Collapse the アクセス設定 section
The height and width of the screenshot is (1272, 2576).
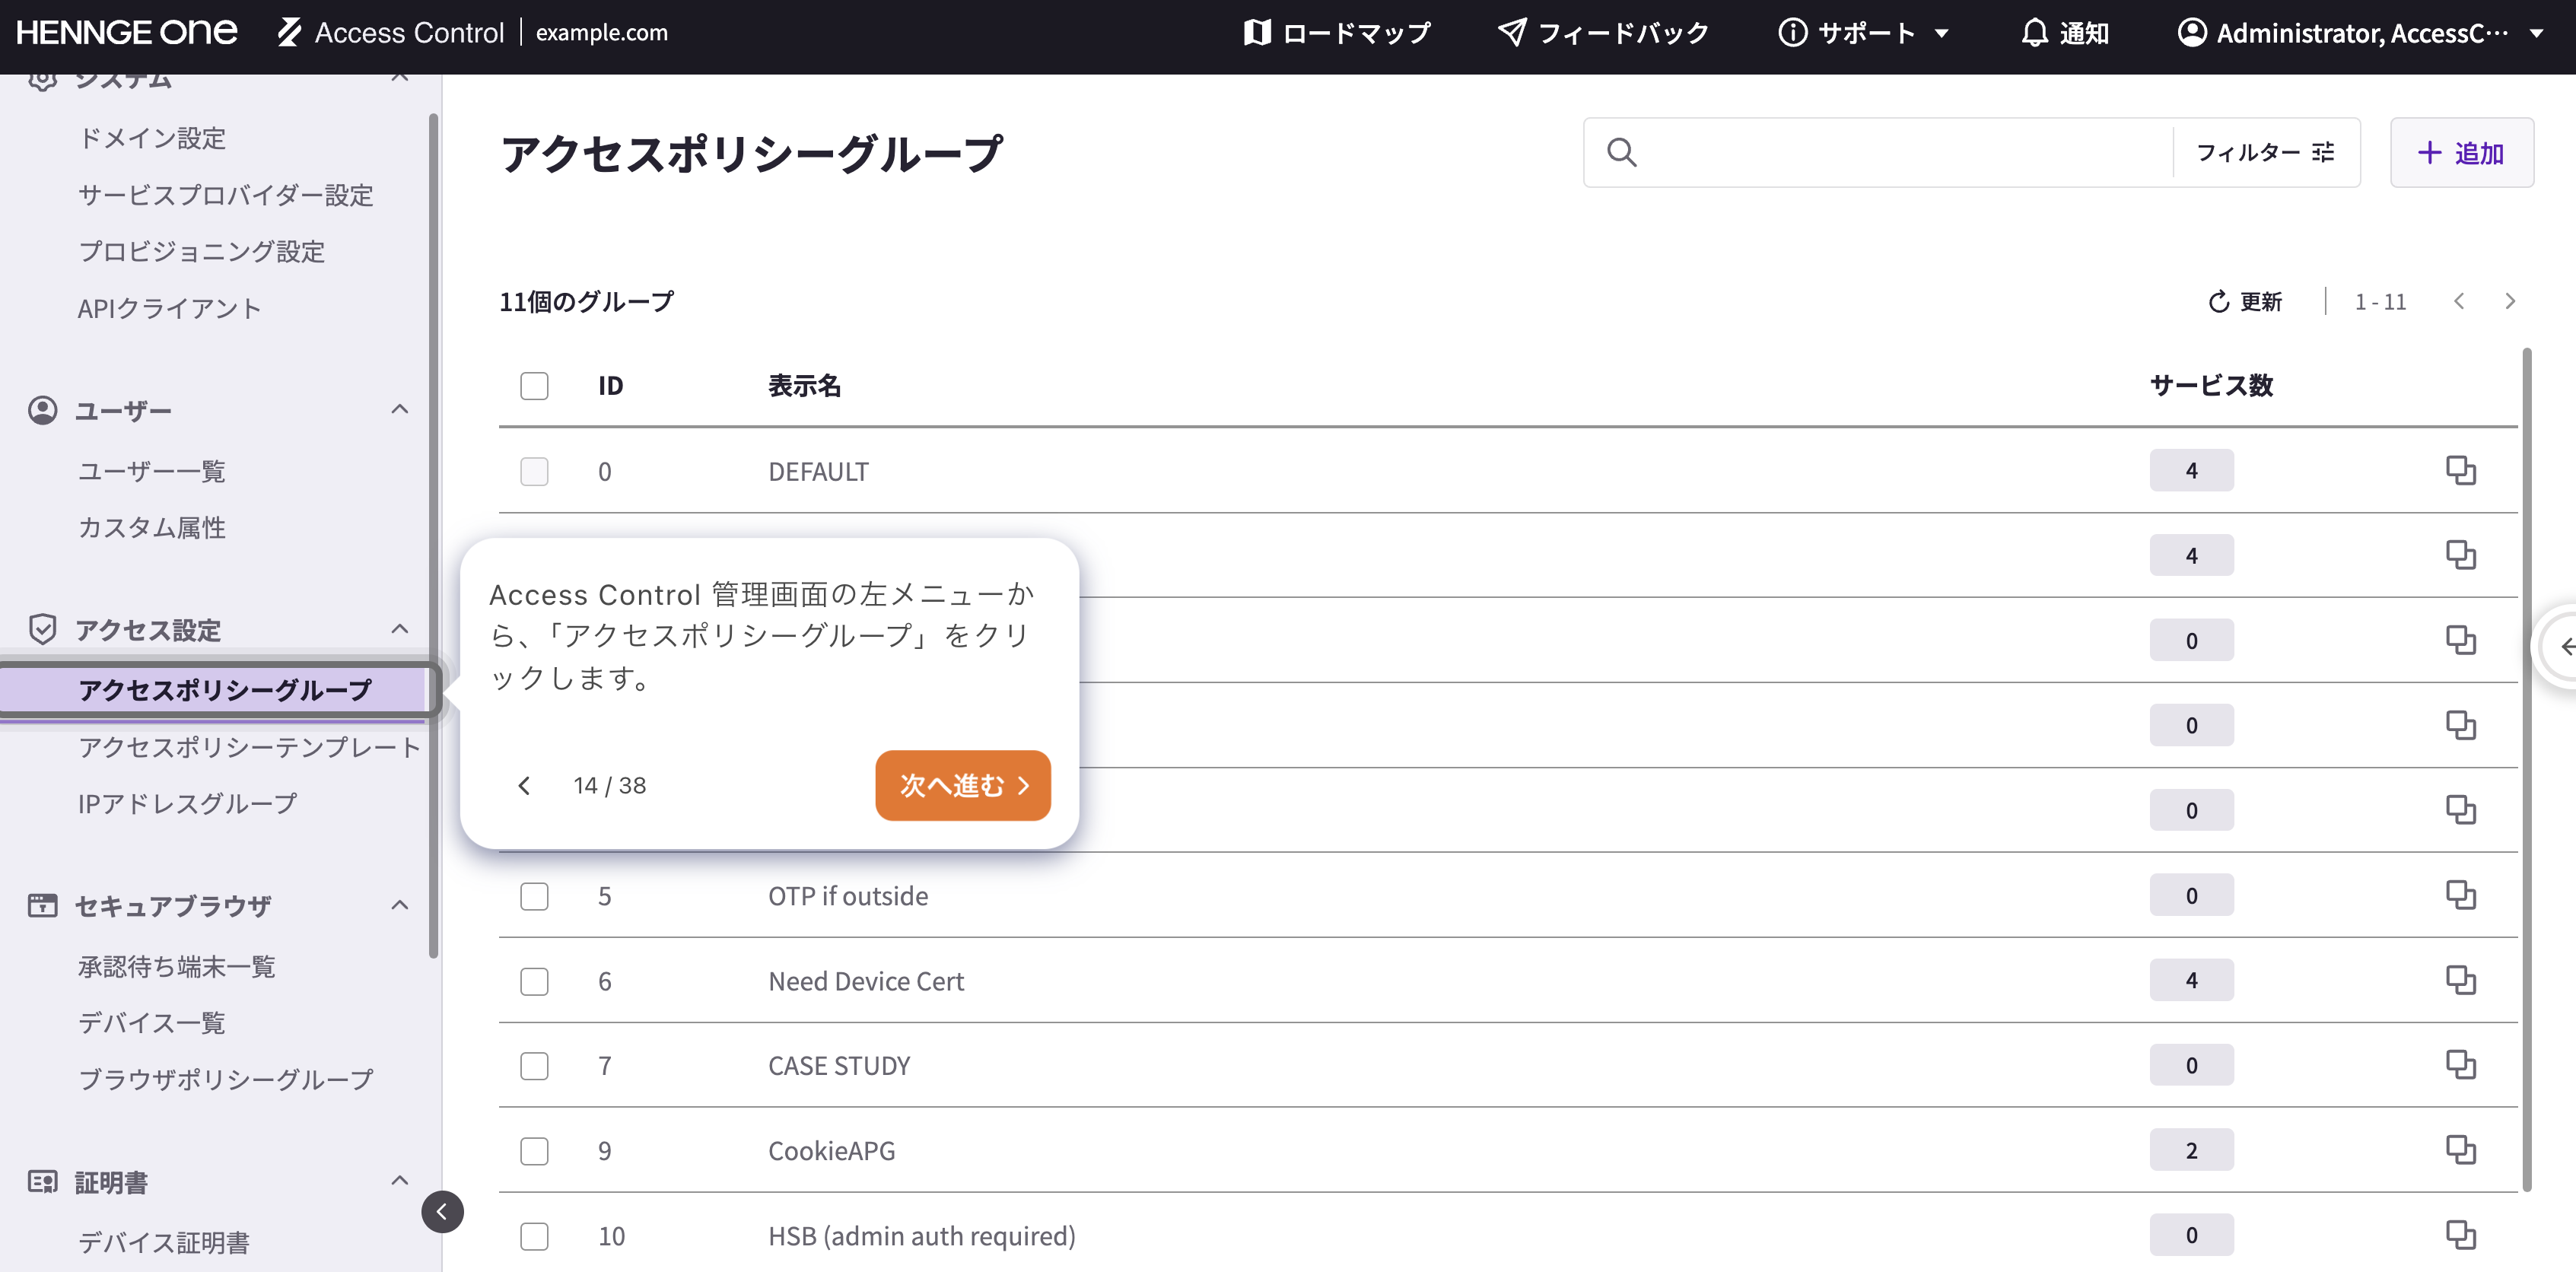click(x=400, y=629)
